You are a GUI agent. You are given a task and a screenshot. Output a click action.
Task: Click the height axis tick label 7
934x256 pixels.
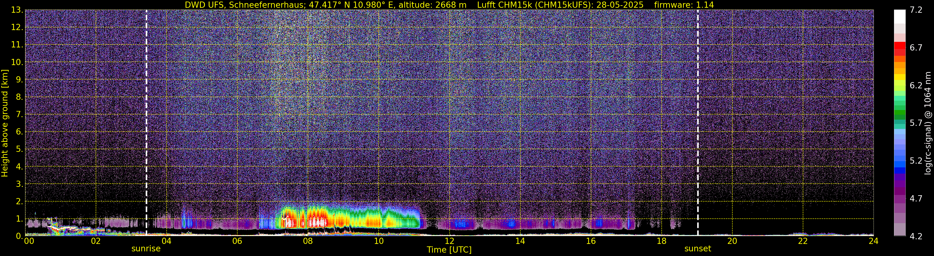pyautogui.click(x=20, y=115)
